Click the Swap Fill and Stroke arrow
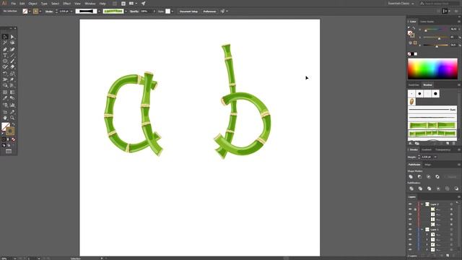The height and width of the screenshot is (260, 462). tap(14, 124)
